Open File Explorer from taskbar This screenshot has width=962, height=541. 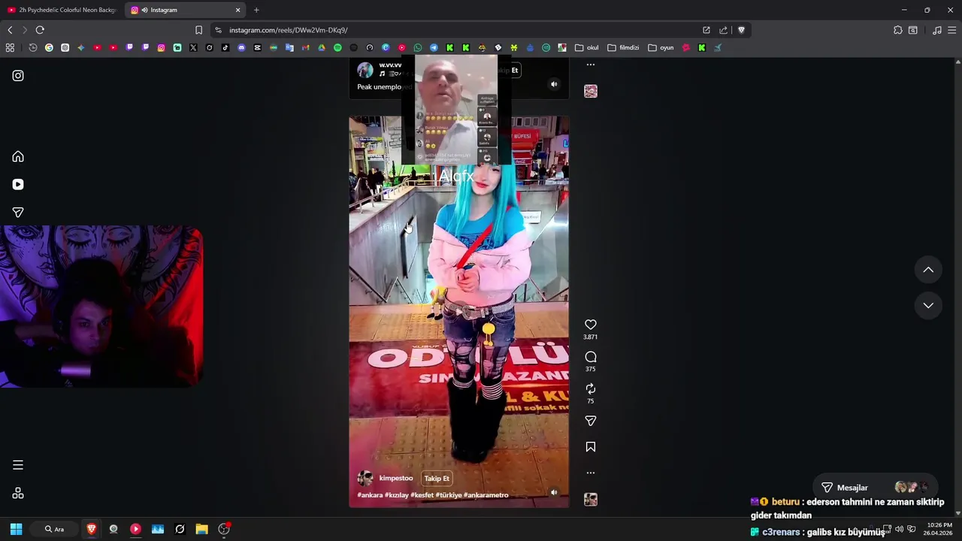pyautogui.click(x=201, y=529)
